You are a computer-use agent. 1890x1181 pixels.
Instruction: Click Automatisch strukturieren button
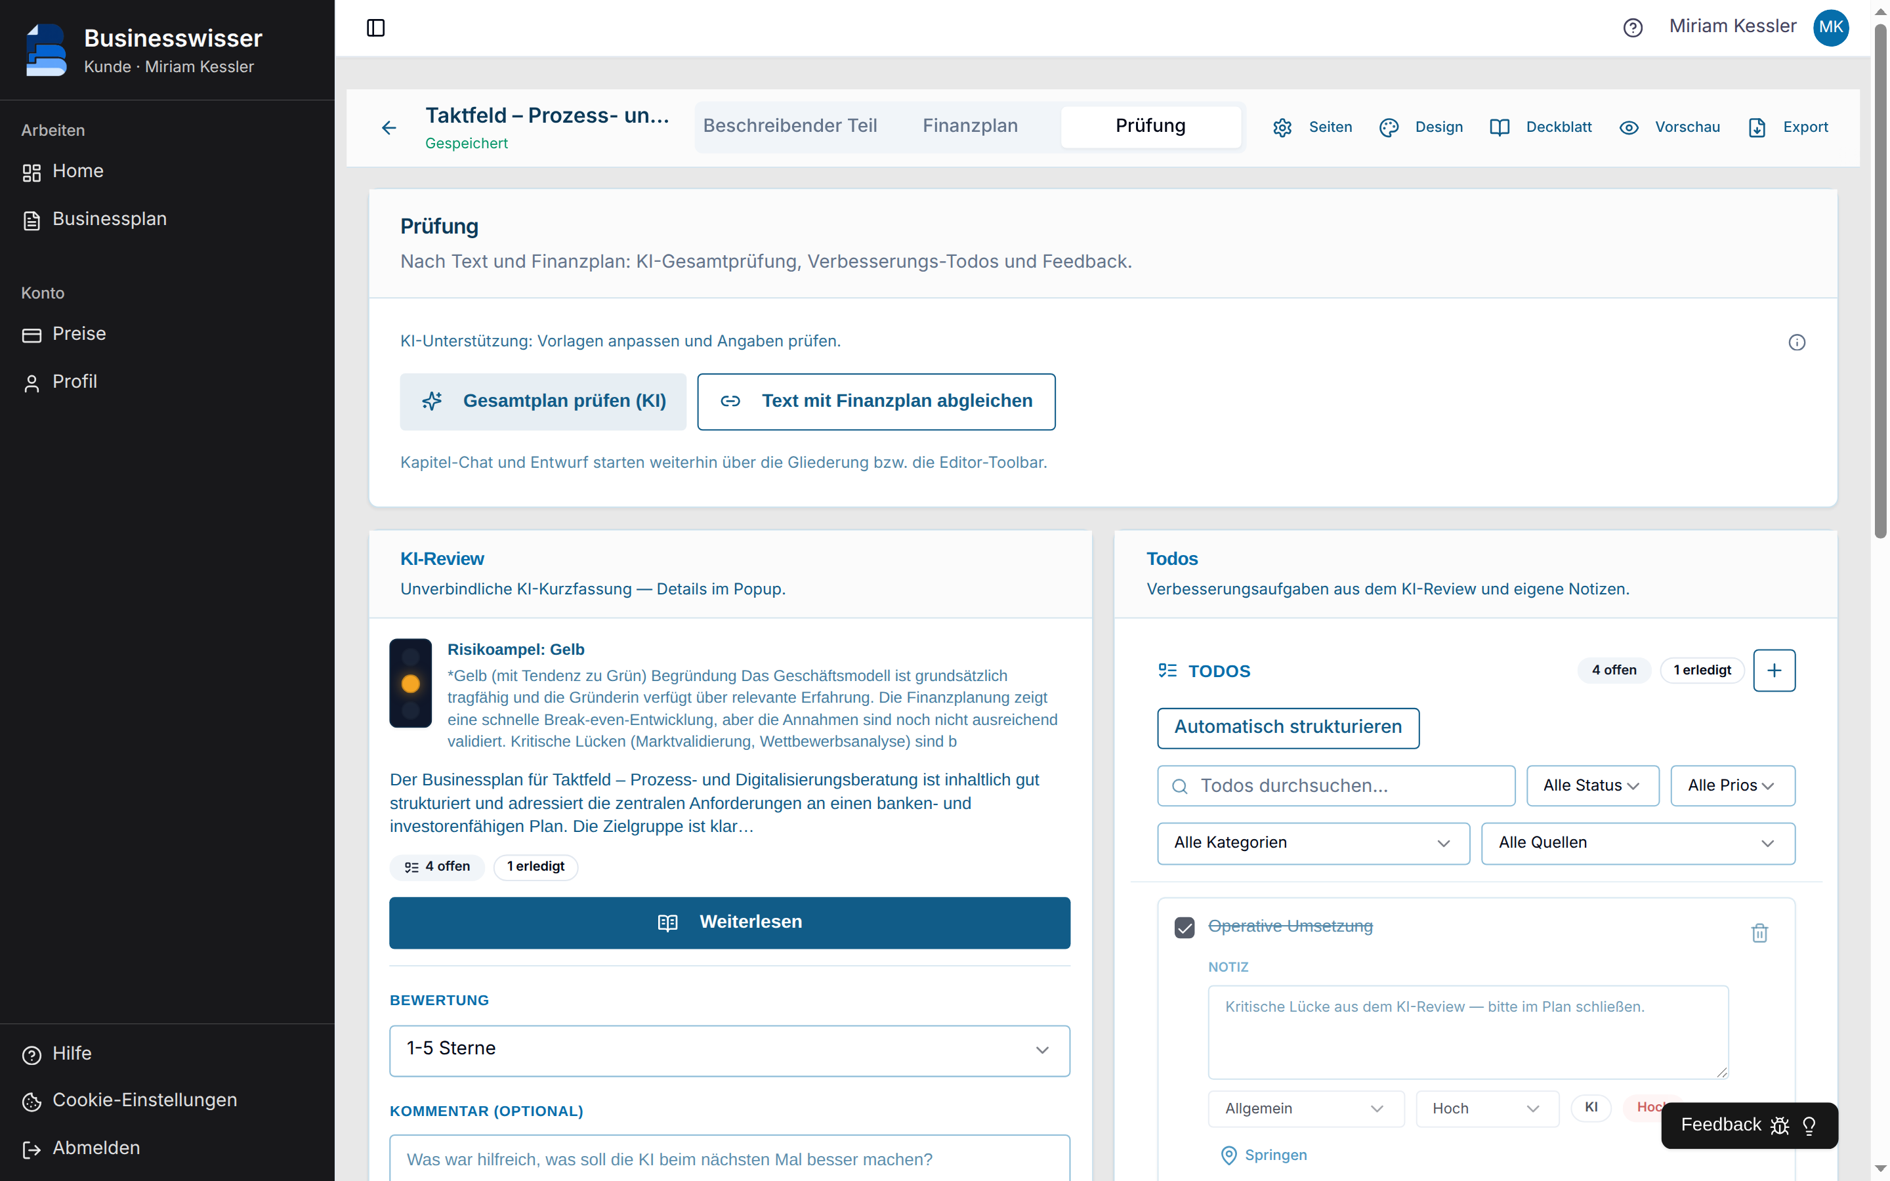tap(1288, 728)
